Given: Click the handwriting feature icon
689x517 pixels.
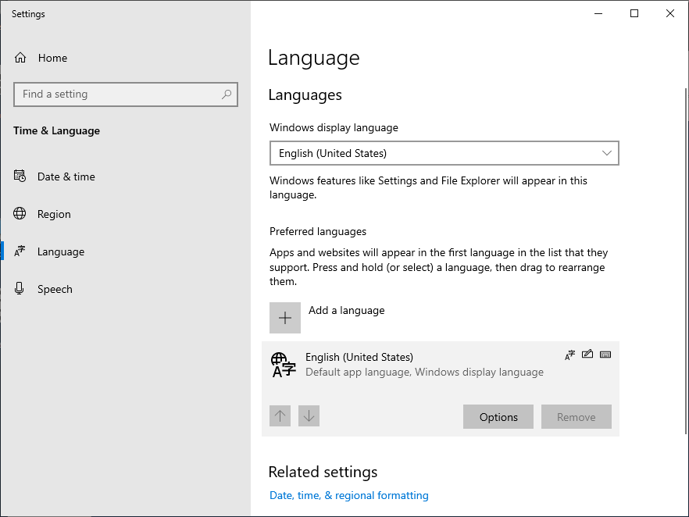Looking at the screenshot, I should pos(587,354).
